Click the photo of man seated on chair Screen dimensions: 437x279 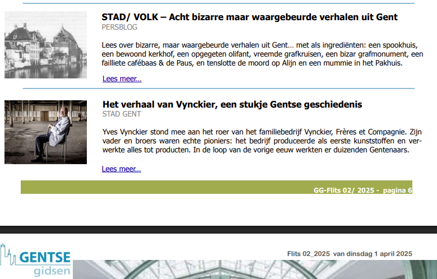coord(45,132)
